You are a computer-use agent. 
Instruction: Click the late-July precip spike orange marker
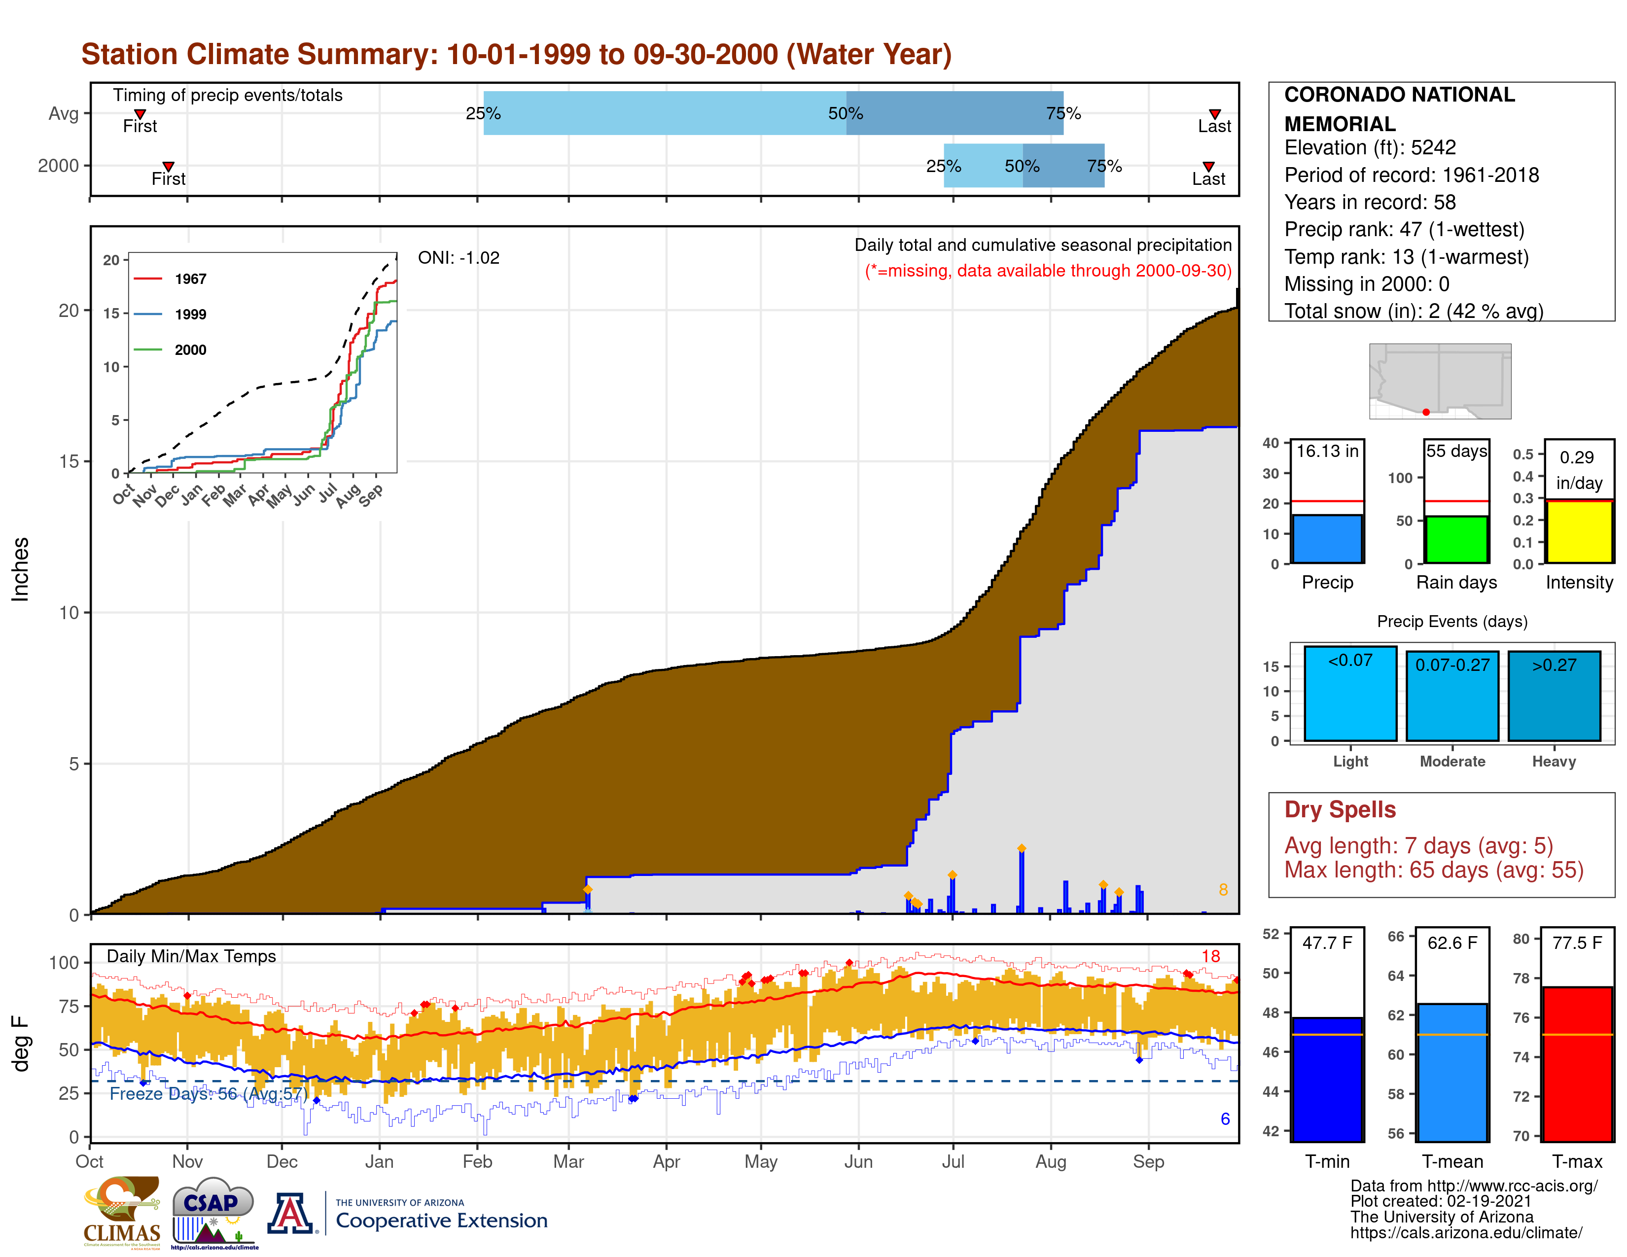[1022, 848]
